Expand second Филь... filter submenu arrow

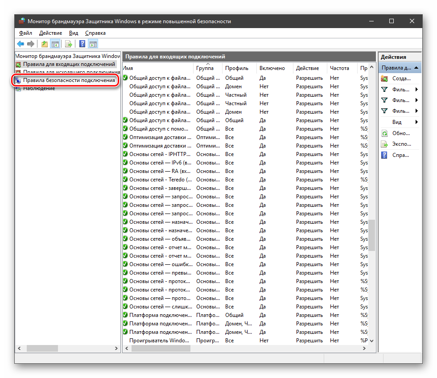(x=416, y=100)
